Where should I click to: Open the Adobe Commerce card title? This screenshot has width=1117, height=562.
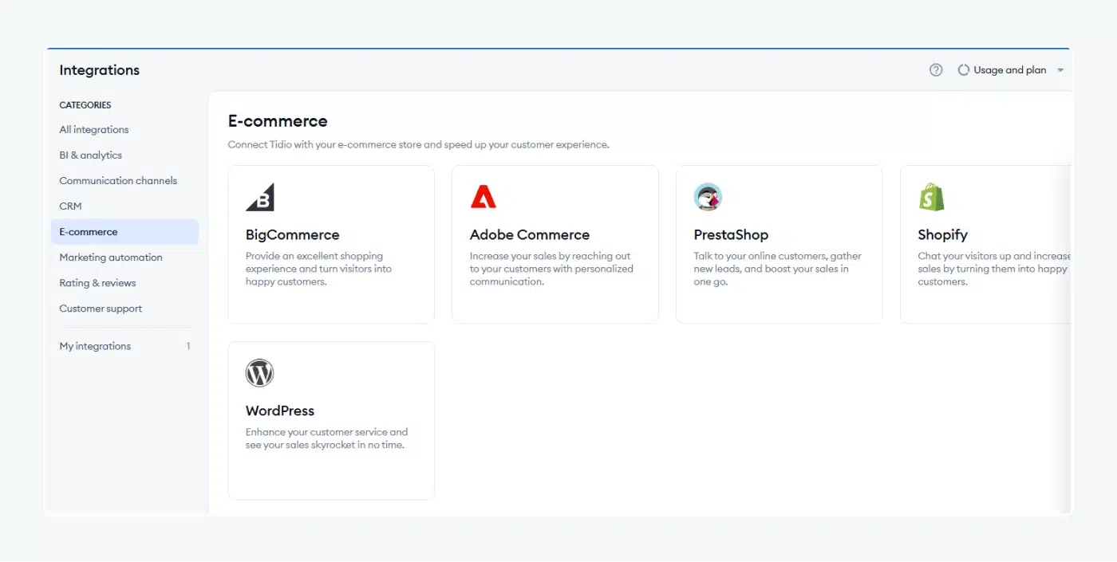point(530,234)
